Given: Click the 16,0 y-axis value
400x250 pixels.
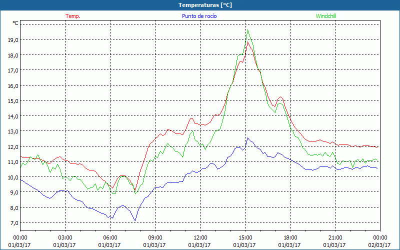Looking at the screenshot, I should (x=13, y=85).
